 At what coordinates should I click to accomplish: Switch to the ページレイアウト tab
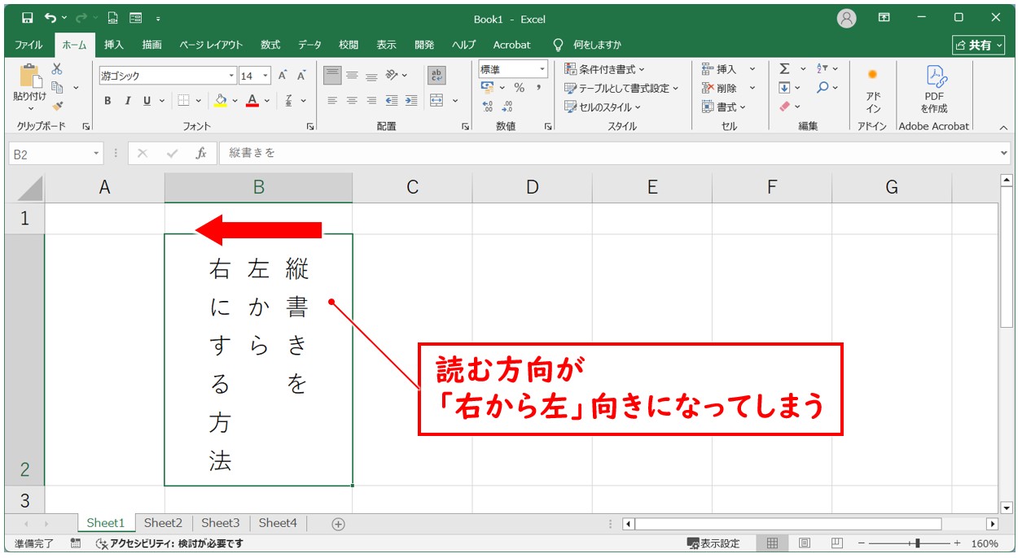tap(211, 45)
